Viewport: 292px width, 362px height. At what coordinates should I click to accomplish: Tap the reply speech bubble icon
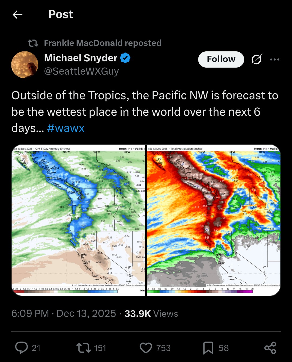21,348
